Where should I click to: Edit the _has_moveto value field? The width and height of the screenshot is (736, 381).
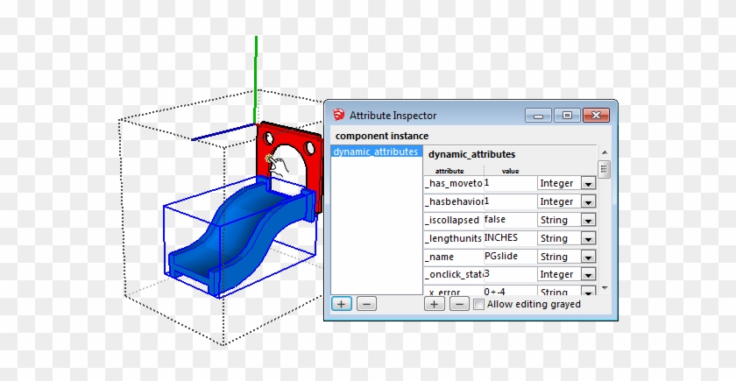(510, 183)
